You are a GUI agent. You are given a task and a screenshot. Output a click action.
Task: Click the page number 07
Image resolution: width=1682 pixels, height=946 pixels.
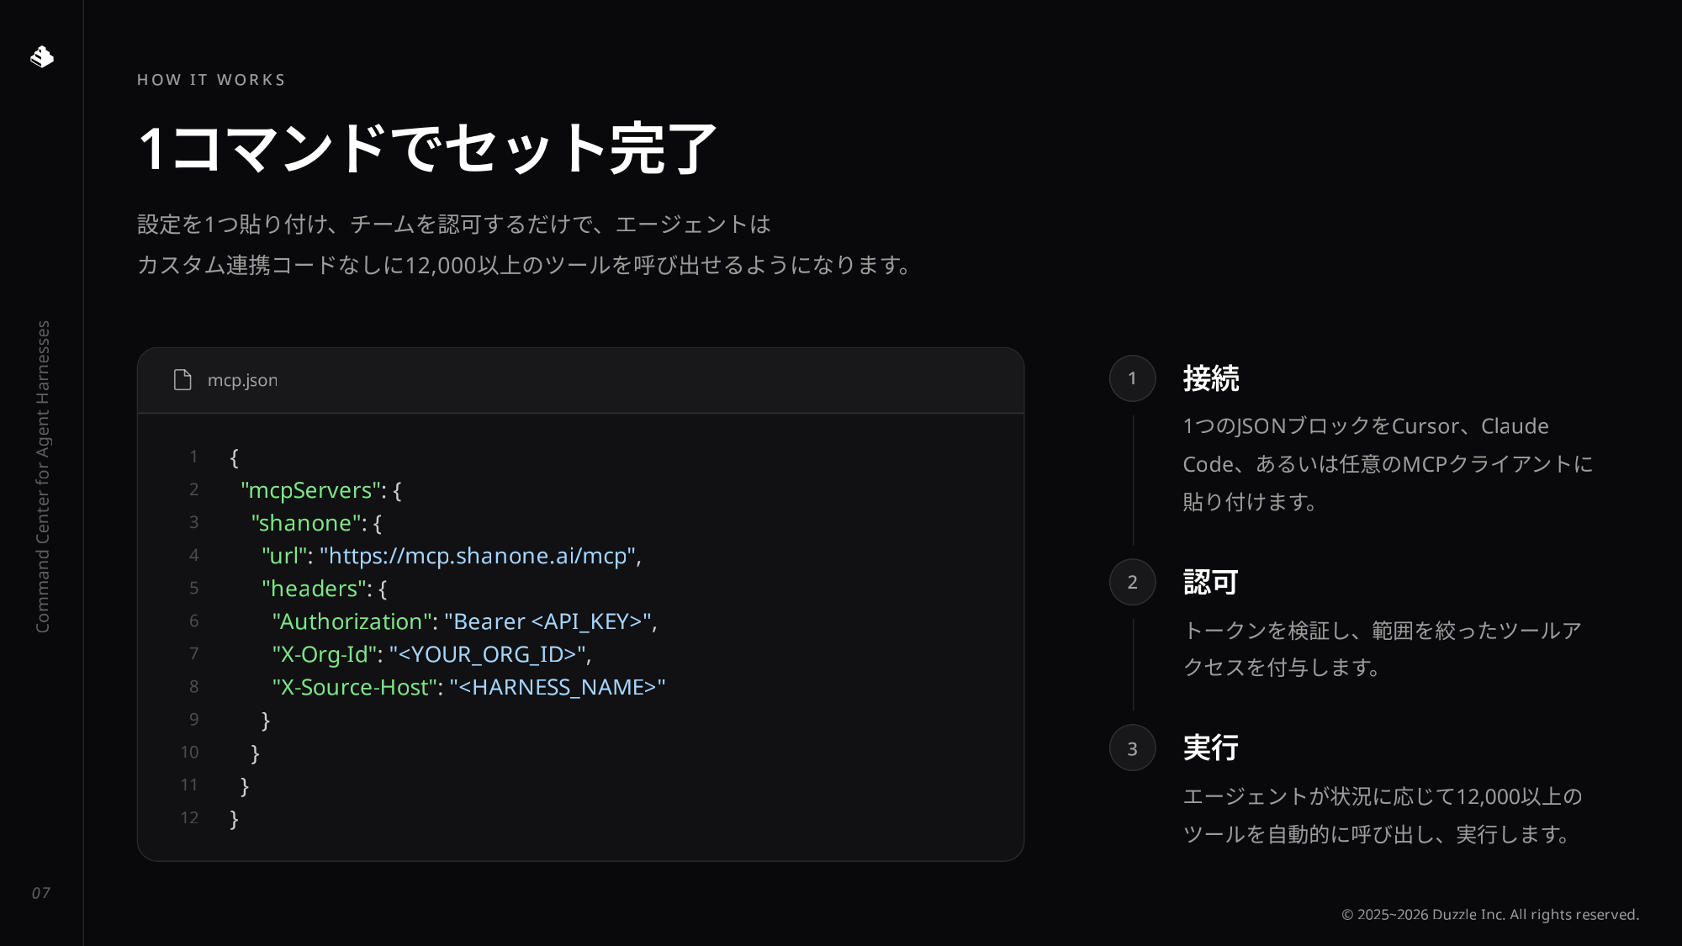point(41,893)
